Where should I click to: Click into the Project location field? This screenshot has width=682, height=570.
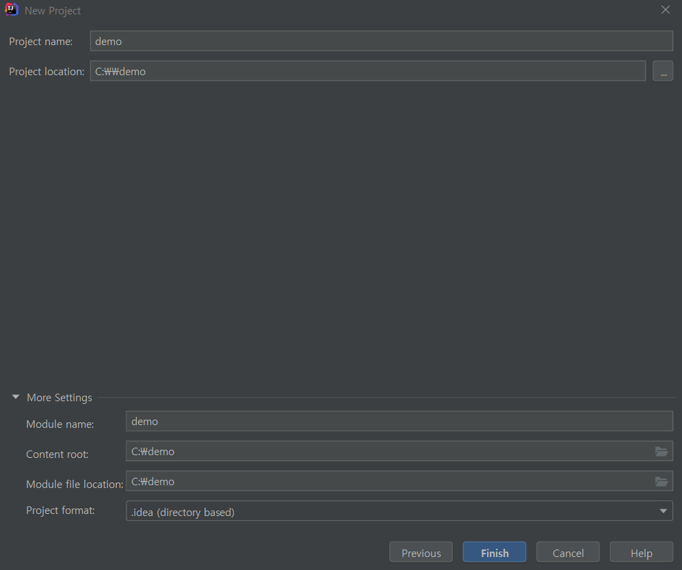[368, 71]
